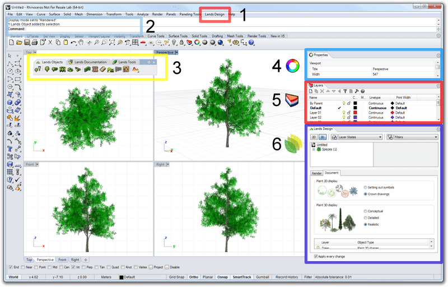The height and width of the screenshot is (287, 448).
Task: Click the New file icon in Standard toolbar
Action: (11, 43)
